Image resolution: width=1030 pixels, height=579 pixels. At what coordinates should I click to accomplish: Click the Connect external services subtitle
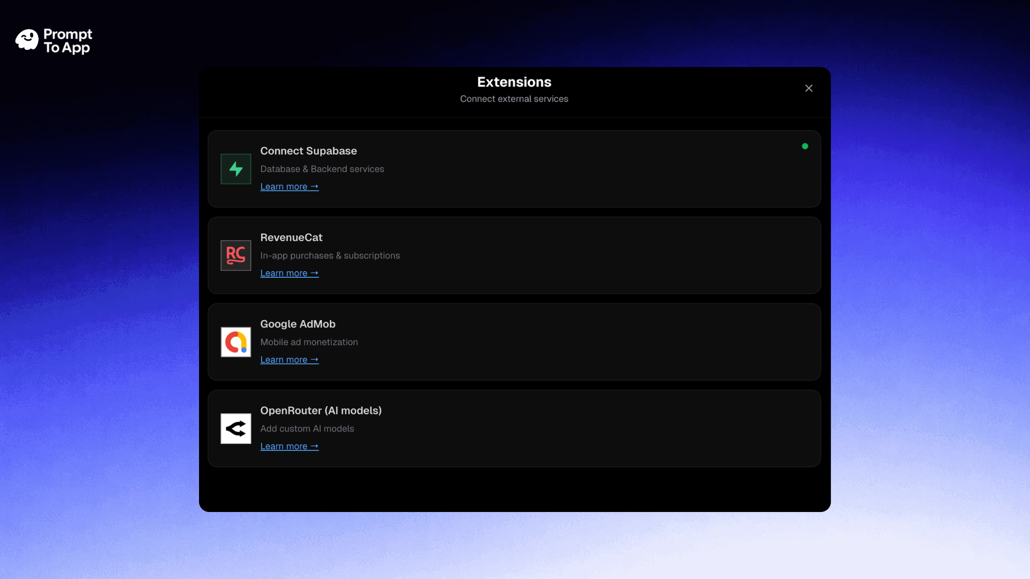(x=513, y=99)
